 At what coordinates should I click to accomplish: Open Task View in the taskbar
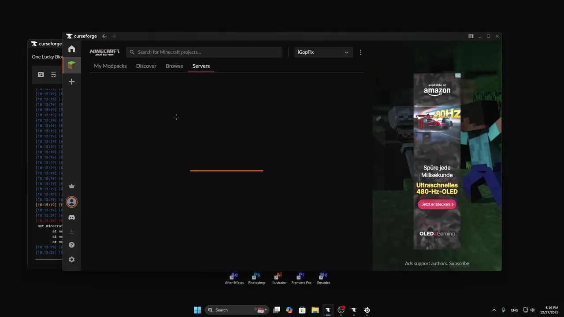(276, 310)
